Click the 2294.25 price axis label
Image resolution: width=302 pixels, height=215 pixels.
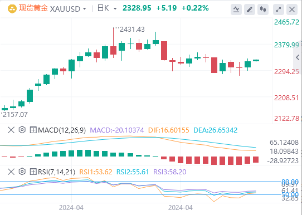(286, 72)
